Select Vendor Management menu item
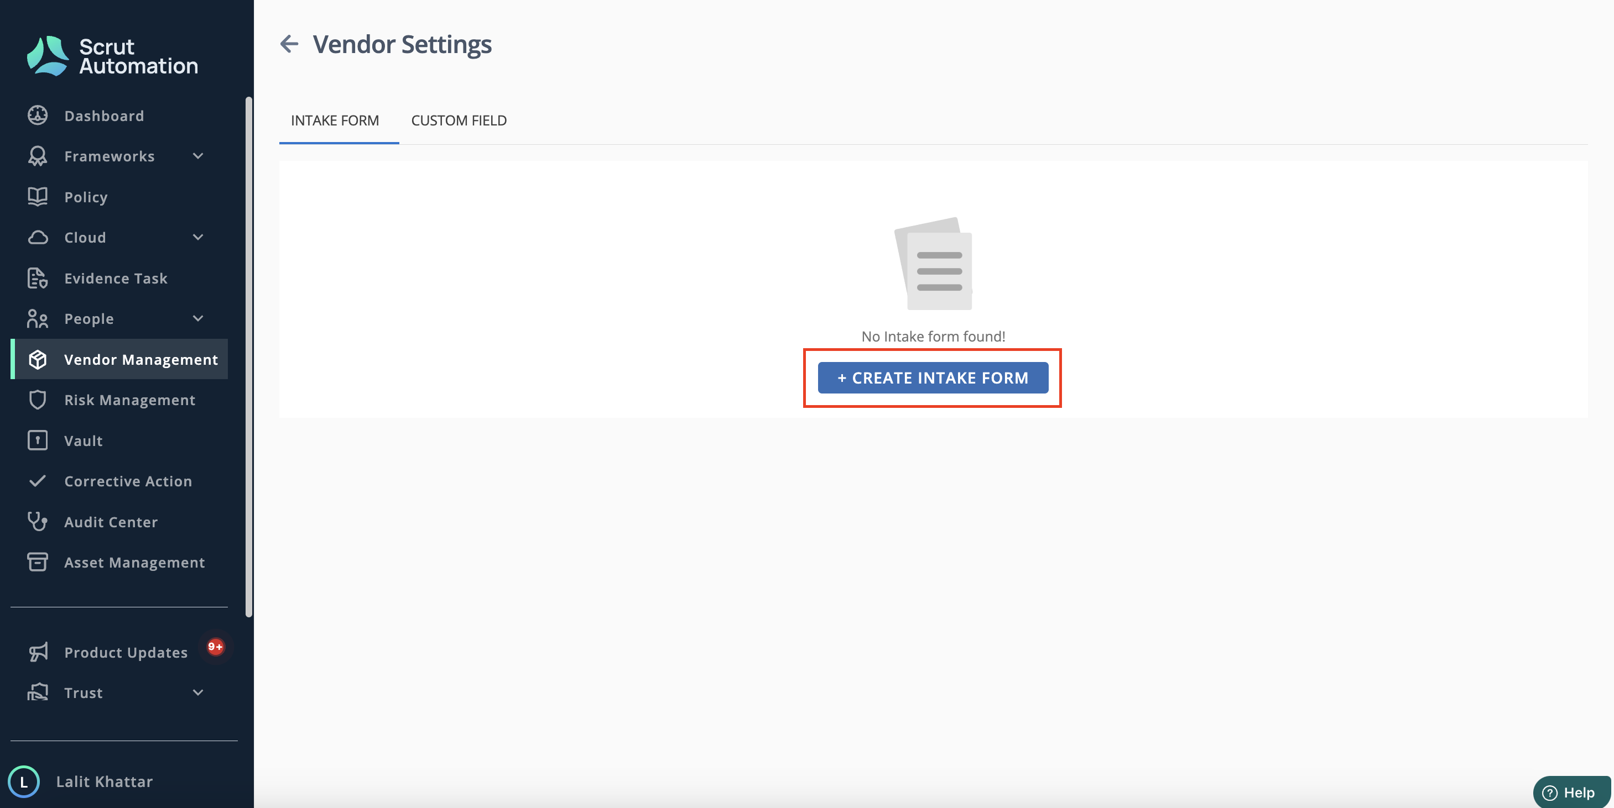The height and width of the screenshot is (808, 1614). coord(119,359)
